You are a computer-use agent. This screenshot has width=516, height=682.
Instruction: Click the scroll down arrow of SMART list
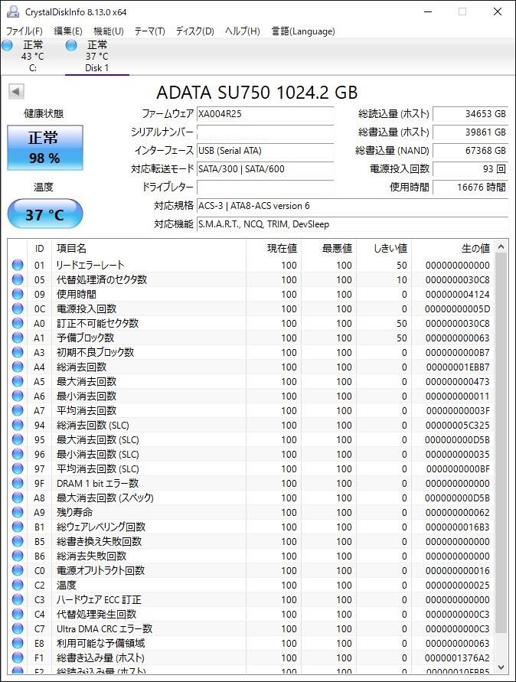point(501,667)
